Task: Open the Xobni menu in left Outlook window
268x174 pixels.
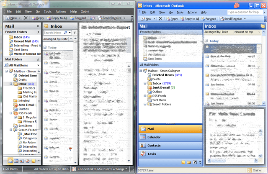Action: (85, 10)
